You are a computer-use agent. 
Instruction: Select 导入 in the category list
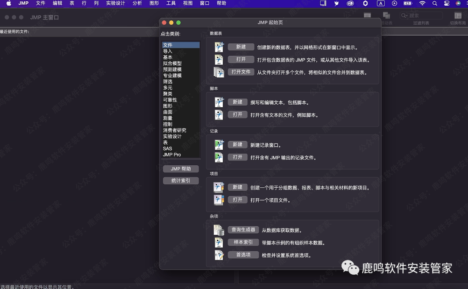pos(181,51)
